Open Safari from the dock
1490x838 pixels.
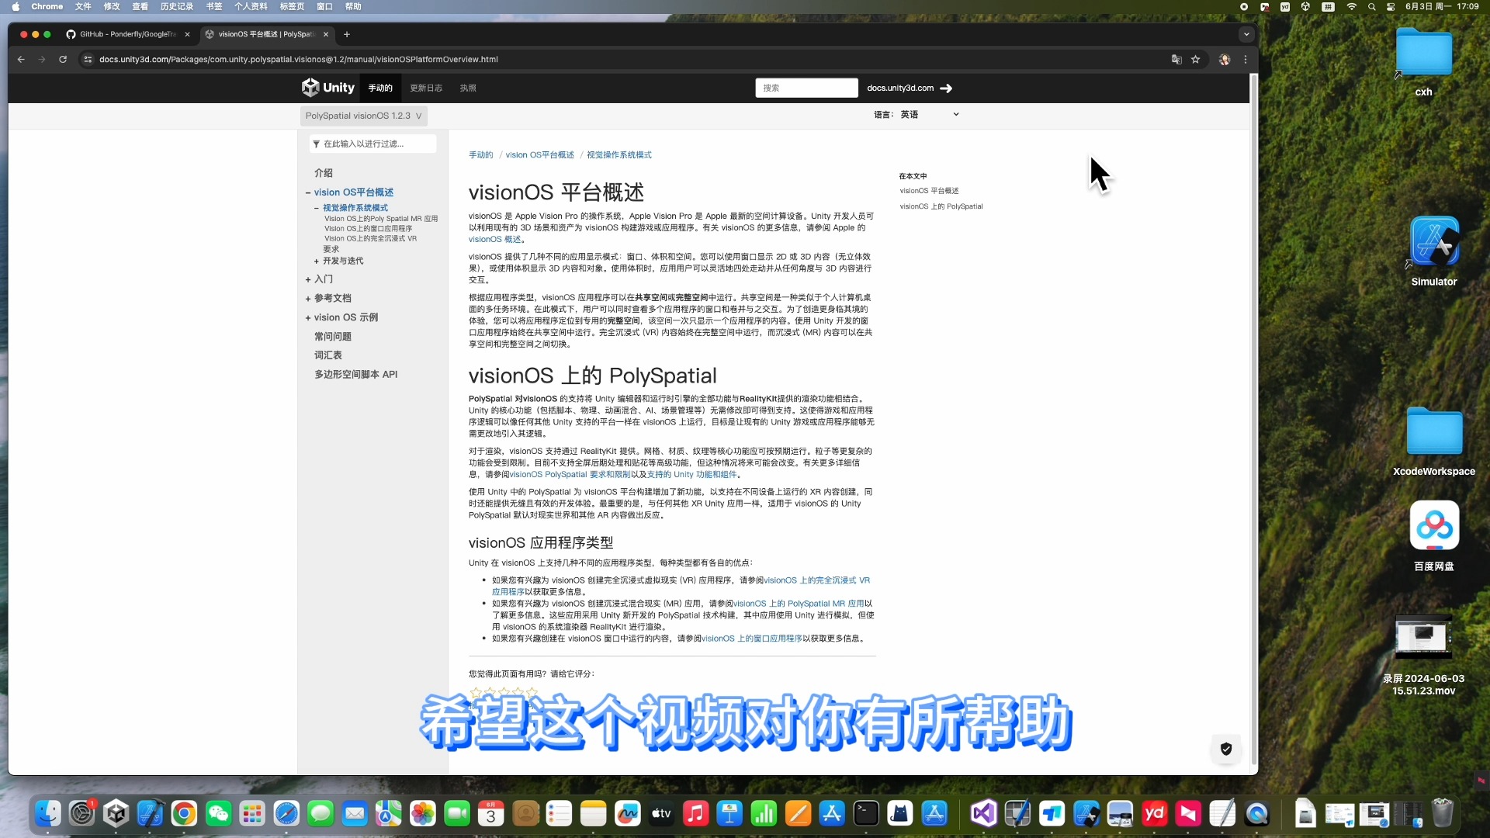click(286, 813)
